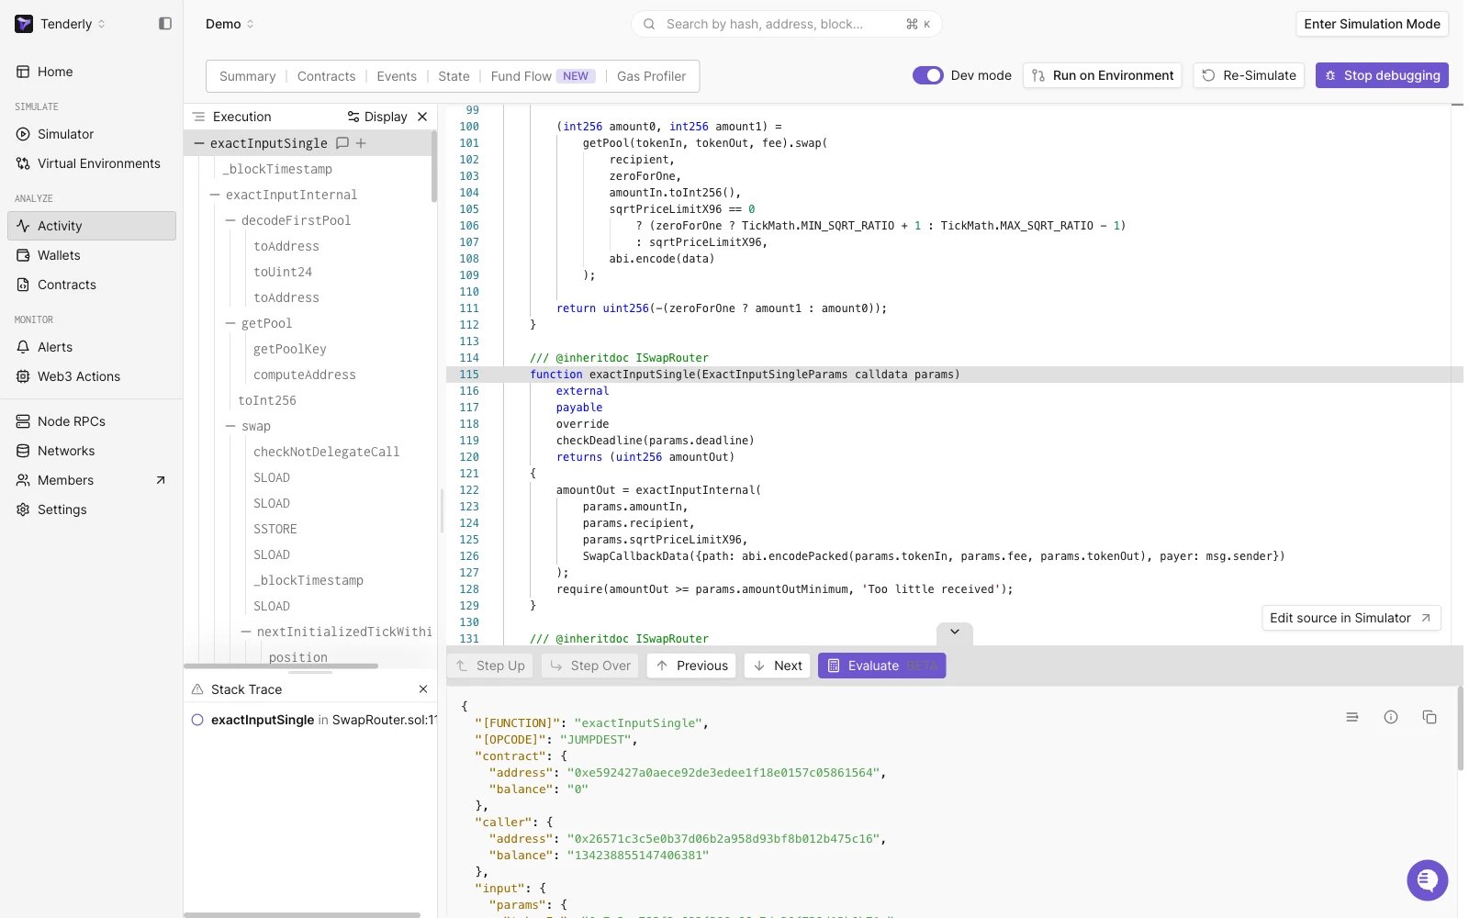This screenshot has width=1469, height=918.
Task: Open the Alerts page
Action: pos(92,347)
